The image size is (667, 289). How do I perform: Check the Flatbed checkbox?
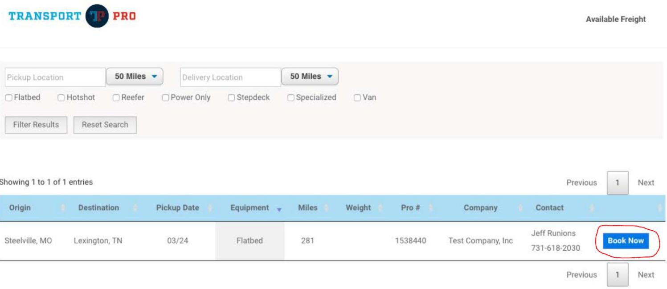point(9,98)
